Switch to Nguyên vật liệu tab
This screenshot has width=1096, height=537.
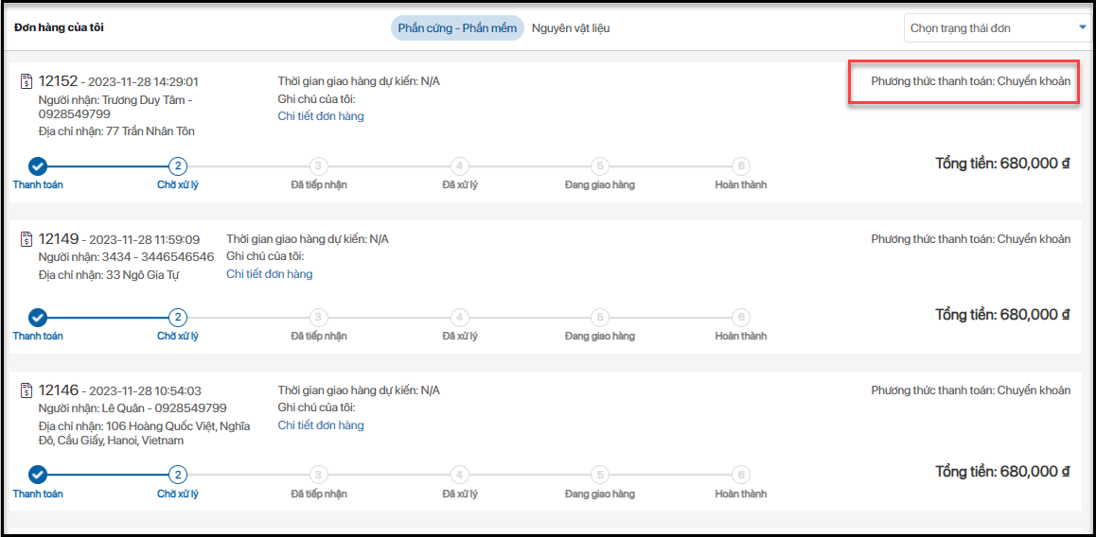[x=571, y=28]
